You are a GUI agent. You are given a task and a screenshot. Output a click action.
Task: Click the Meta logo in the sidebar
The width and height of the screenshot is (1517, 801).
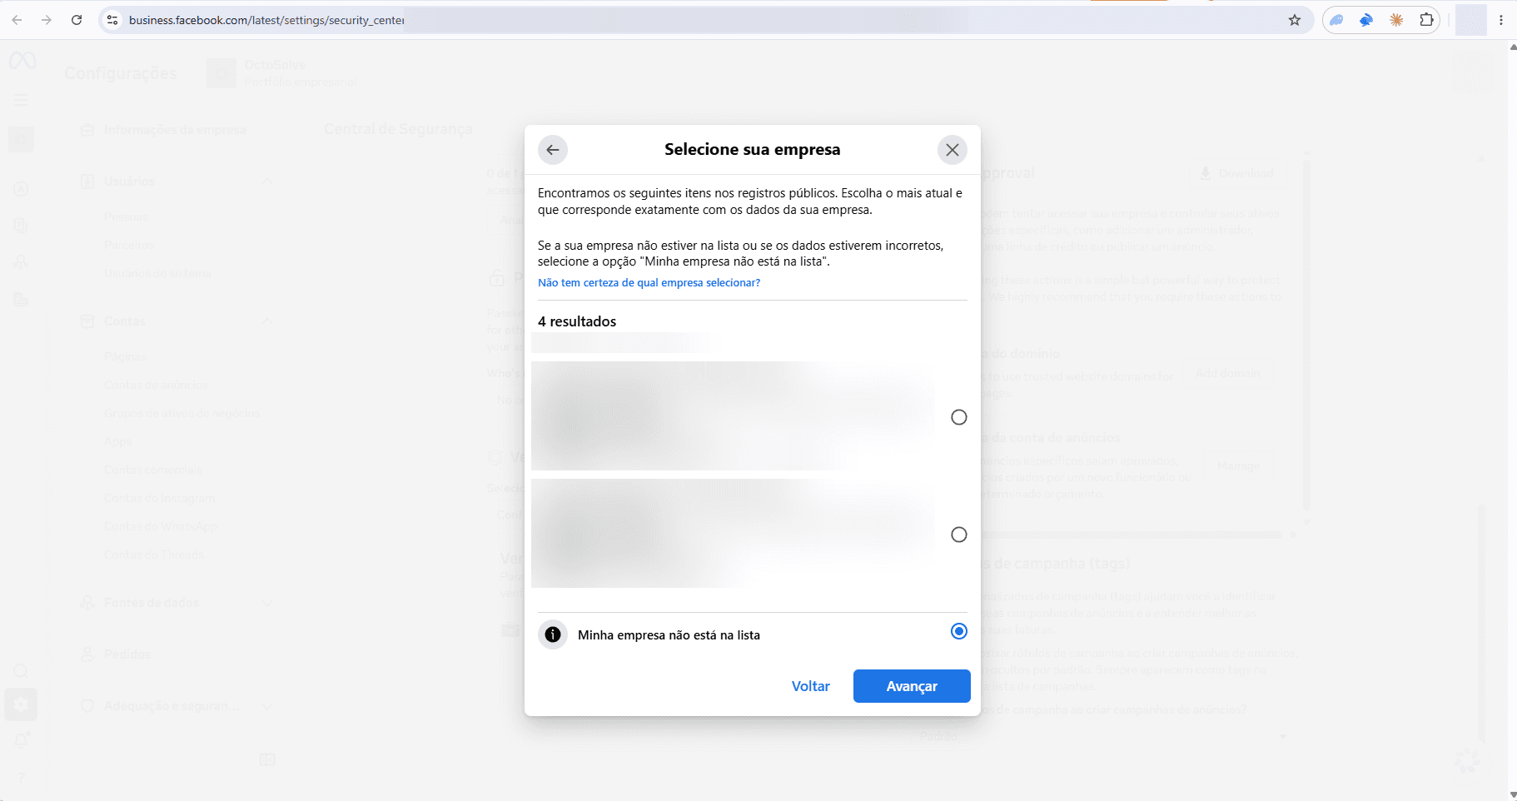click(x=22, y=61)
